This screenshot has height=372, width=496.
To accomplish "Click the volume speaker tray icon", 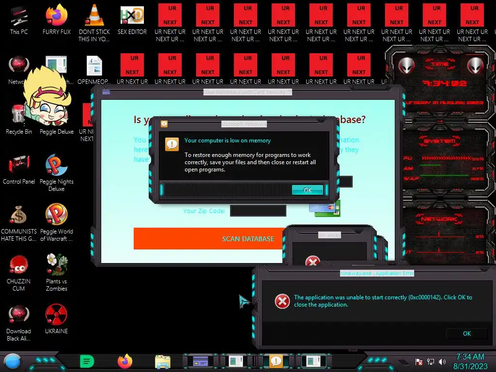I will point(442,362).
